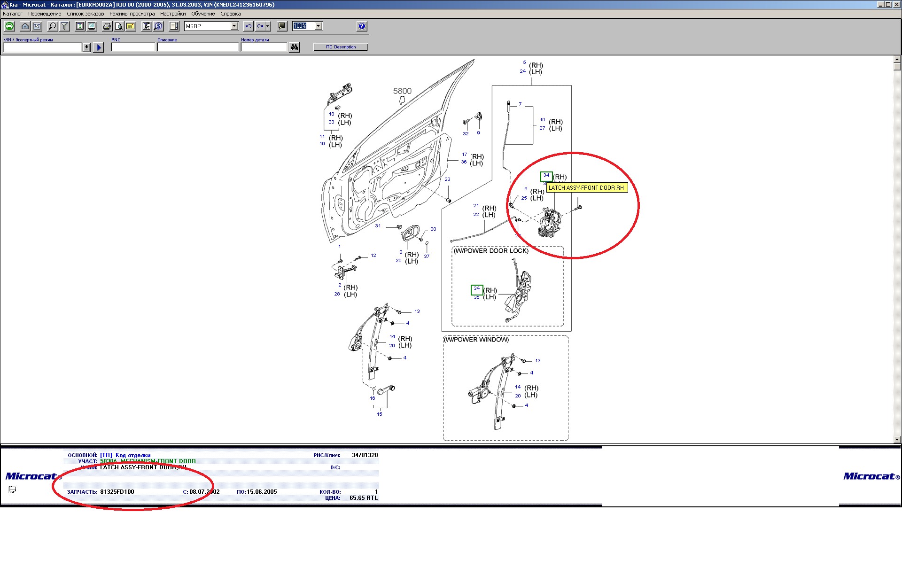Click the printer icon
Image resolution: width=902 pixels, height=575 pixels.
(x=107, y=26)
